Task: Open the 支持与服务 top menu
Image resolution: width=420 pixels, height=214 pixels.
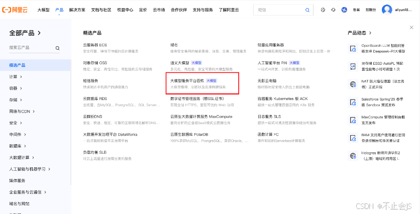Action: coord(203,10)
